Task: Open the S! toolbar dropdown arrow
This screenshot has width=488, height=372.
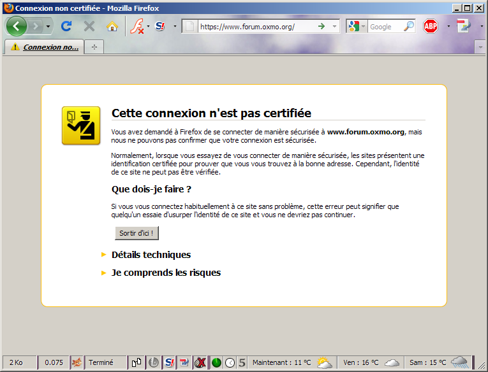Action: click(x=175, y=26)
